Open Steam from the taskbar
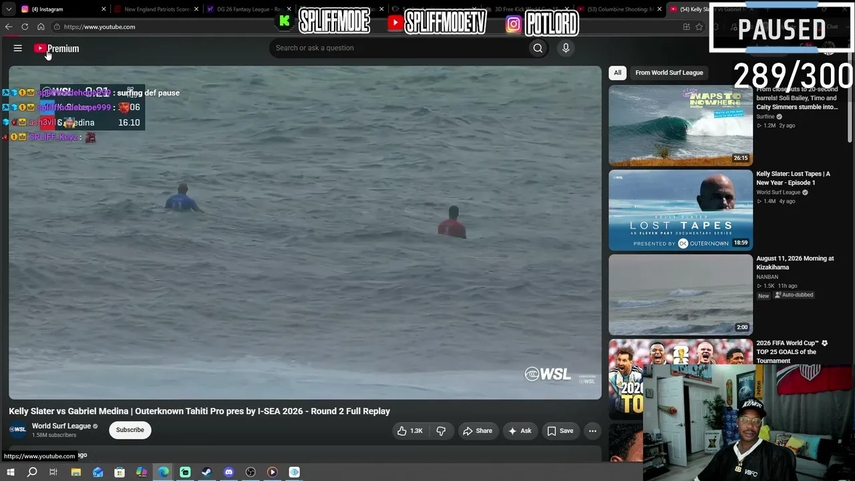 click(207, 472)
